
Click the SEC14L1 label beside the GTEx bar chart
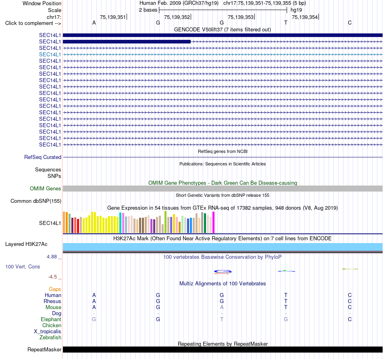click(50, 223)
